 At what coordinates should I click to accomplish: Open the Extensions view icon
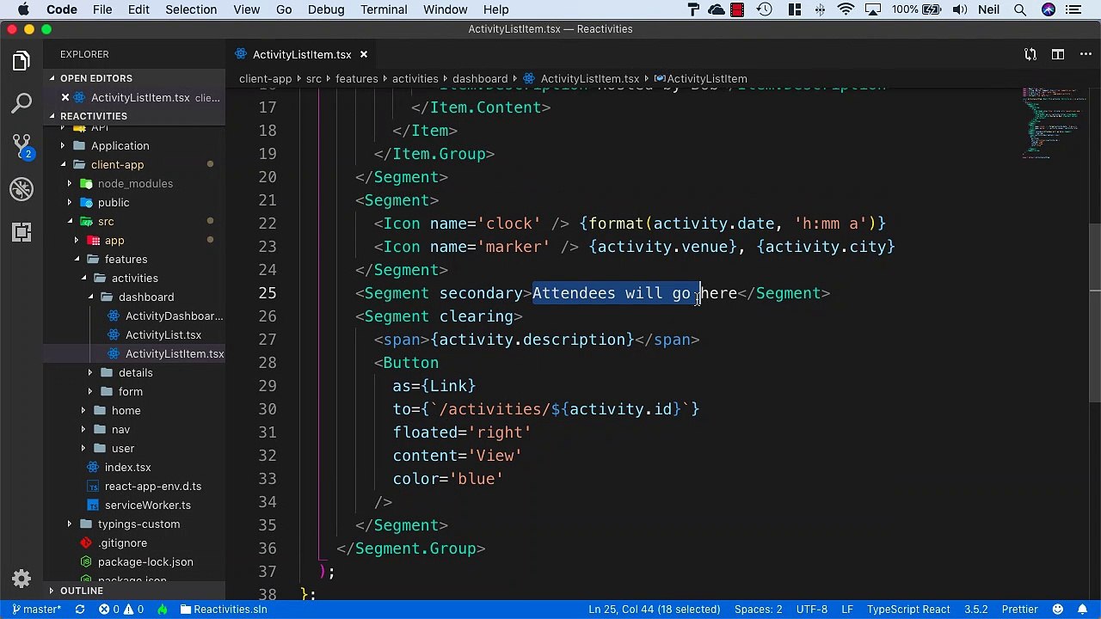[x=22, y=231]
